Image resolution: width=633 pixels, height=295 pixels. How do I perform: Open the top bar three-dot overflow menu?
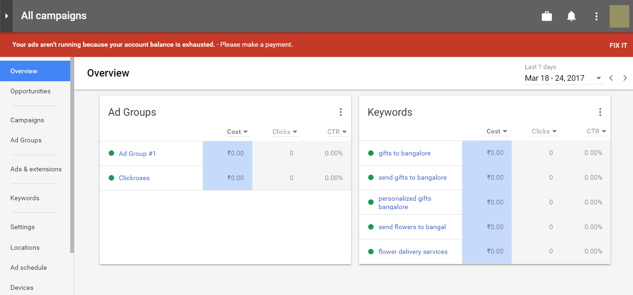(596, 16)
